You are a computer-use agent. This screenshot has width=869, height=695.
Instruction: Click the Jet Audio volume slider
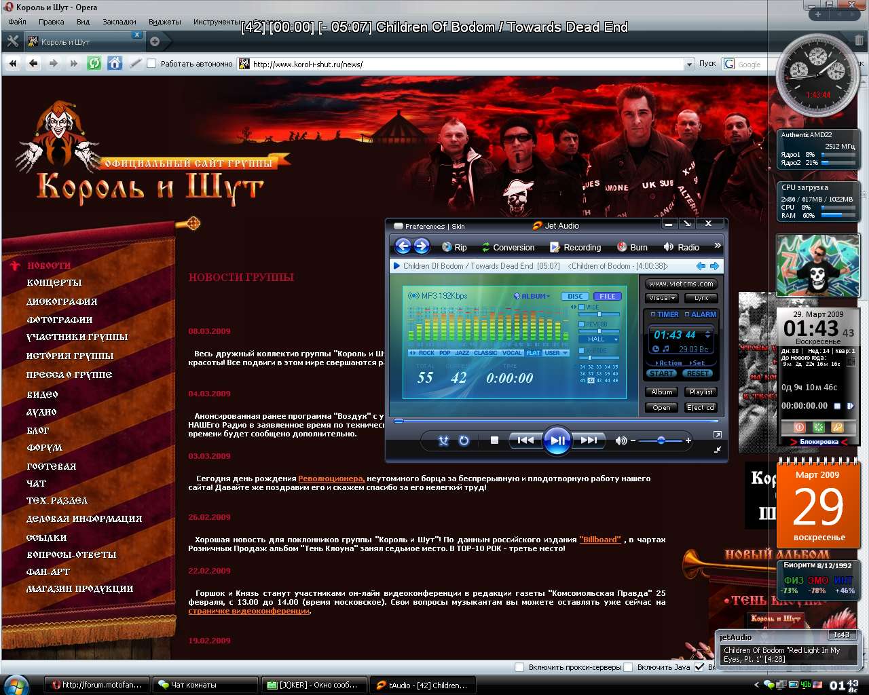click(x=661, y=440)
